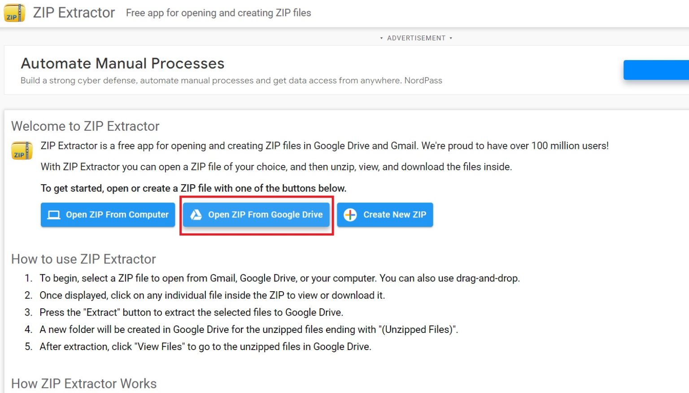Open a ZIP file from Google Drive

click(x=256, y=215)
